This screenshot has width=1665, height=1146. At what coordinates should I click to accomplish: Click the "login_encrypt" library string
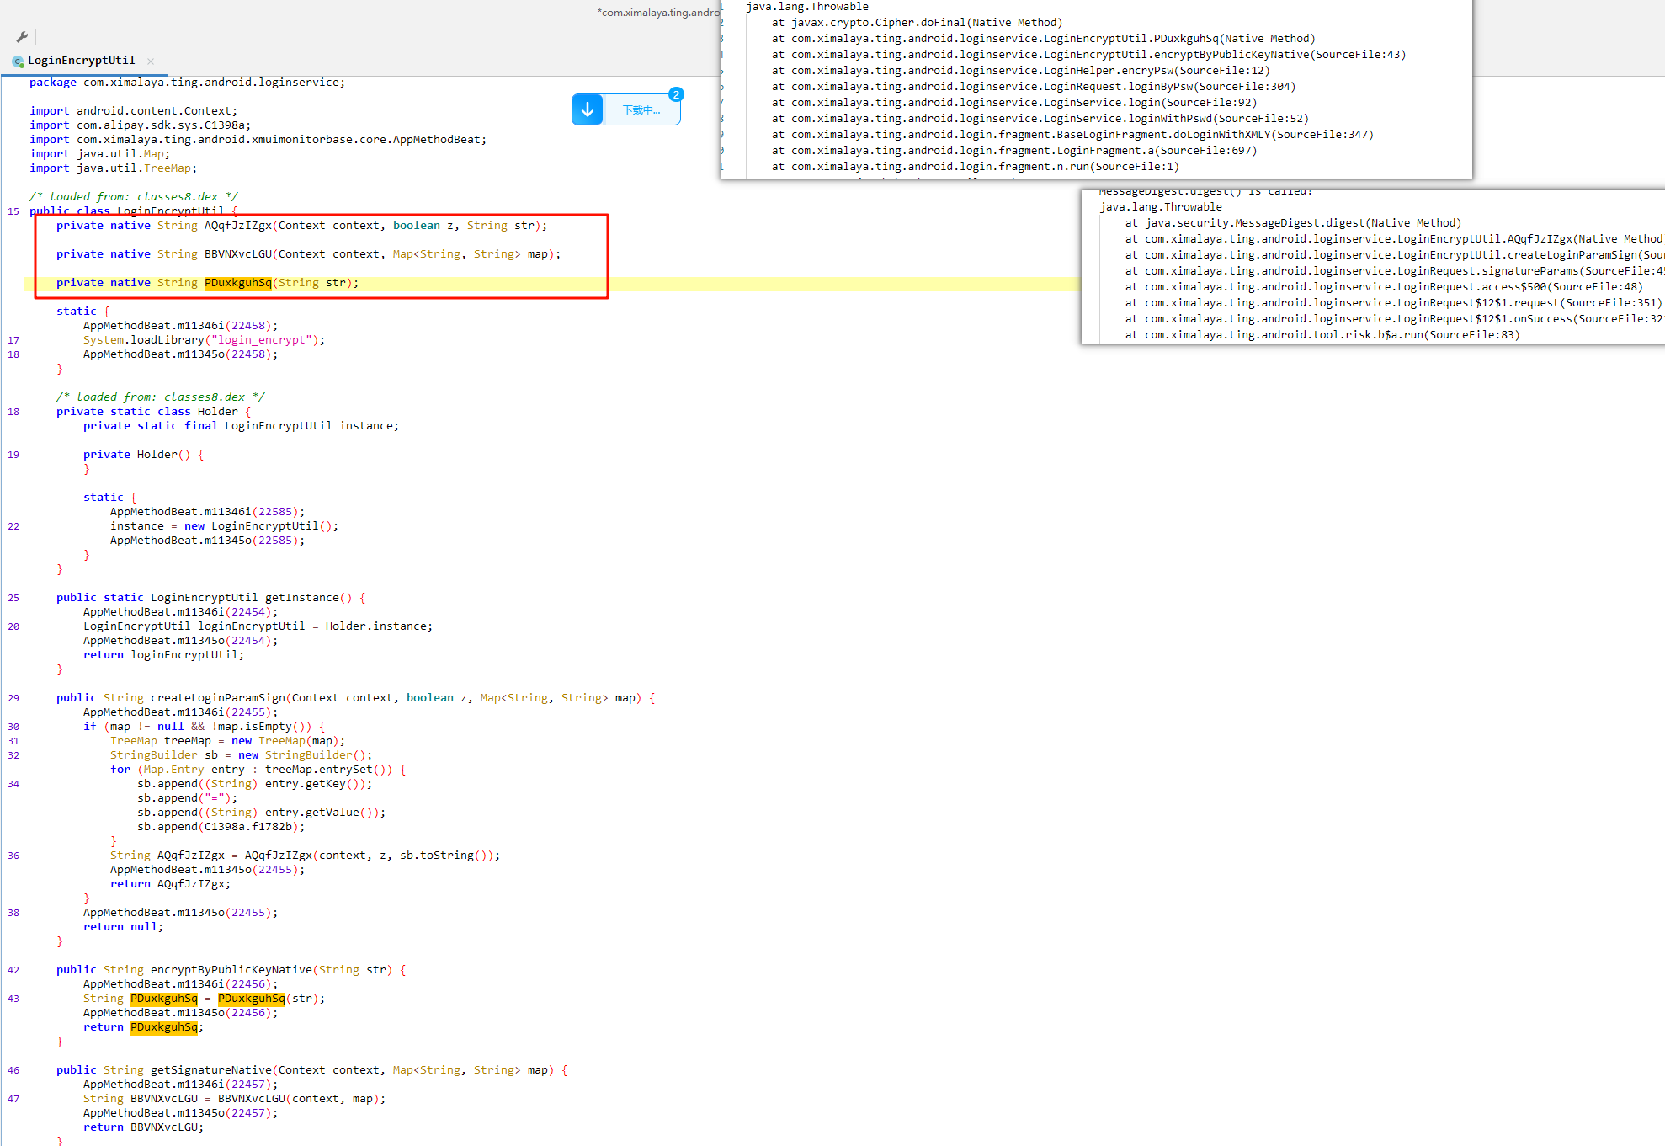262,340
